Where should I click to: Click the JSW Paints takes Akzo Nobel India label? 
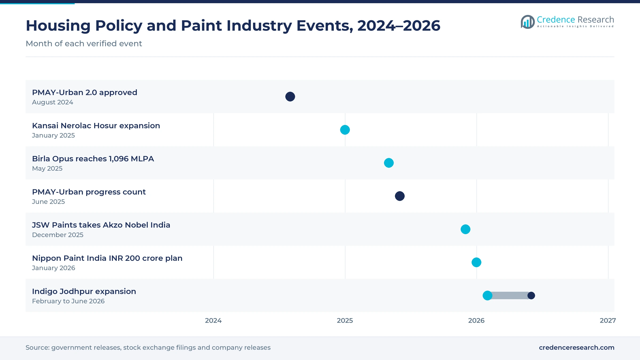click(x=101, y=225)
